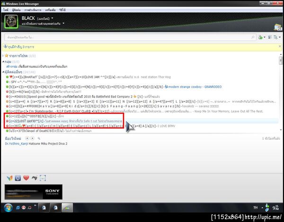The height and width of the screenshot is (222, 284).
Task: Select contact HaVa Kidz Savarez
Action: 112,107
